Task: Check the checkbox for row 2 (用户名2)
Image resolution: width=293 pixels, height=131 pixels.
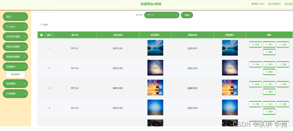Action: pyautogui.click(x=41, y=68)
